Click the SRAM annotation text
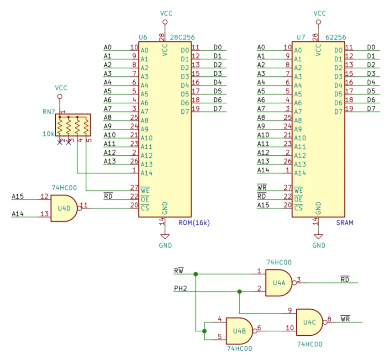Screen dimensions: 390x359 [x=345, y=222]
